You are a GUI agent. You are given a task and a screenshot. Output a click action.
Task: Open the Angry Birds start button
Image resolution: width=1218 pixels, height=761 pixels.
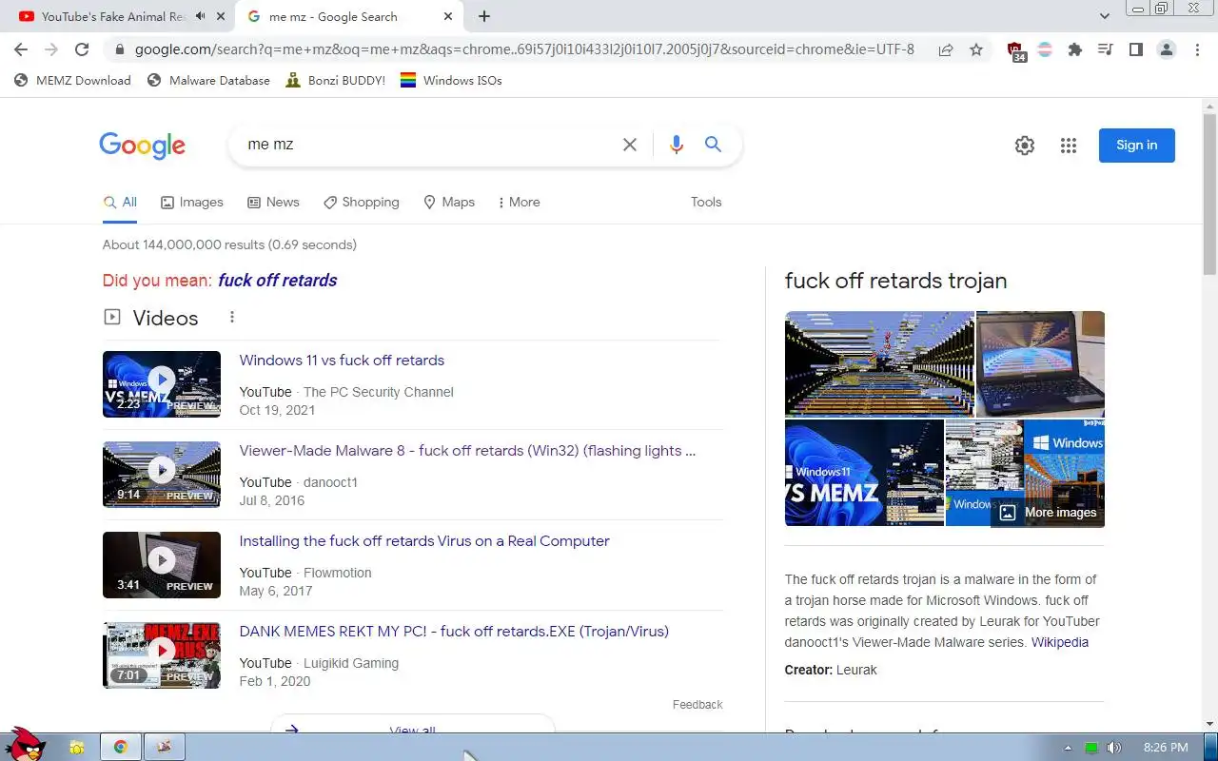point(25,745)
